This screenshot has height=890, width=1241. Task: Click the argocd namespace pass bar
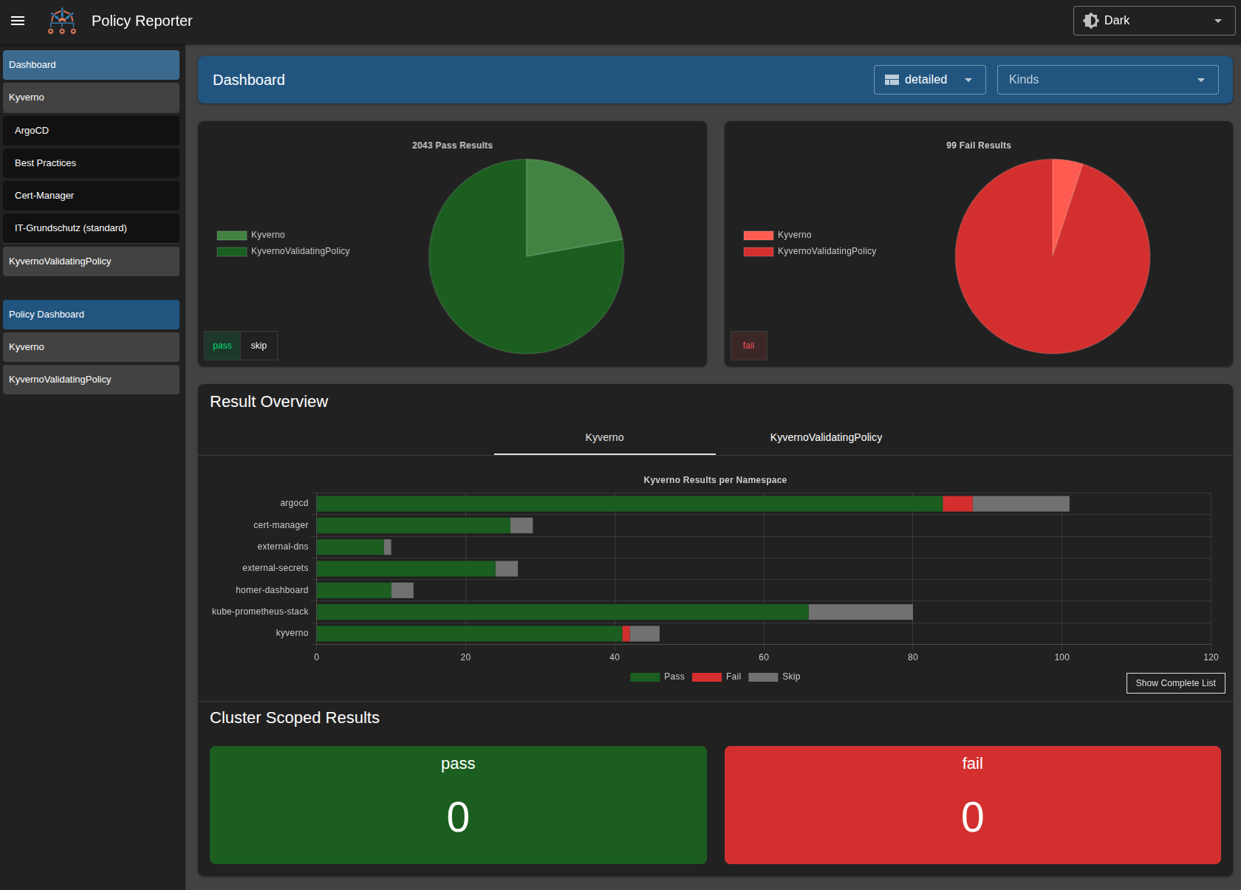629,504
